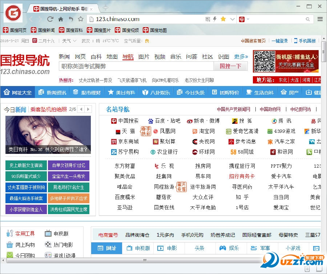Open 百度·贴吧 site link
The image size is (327, 274).
click(164, 121)
